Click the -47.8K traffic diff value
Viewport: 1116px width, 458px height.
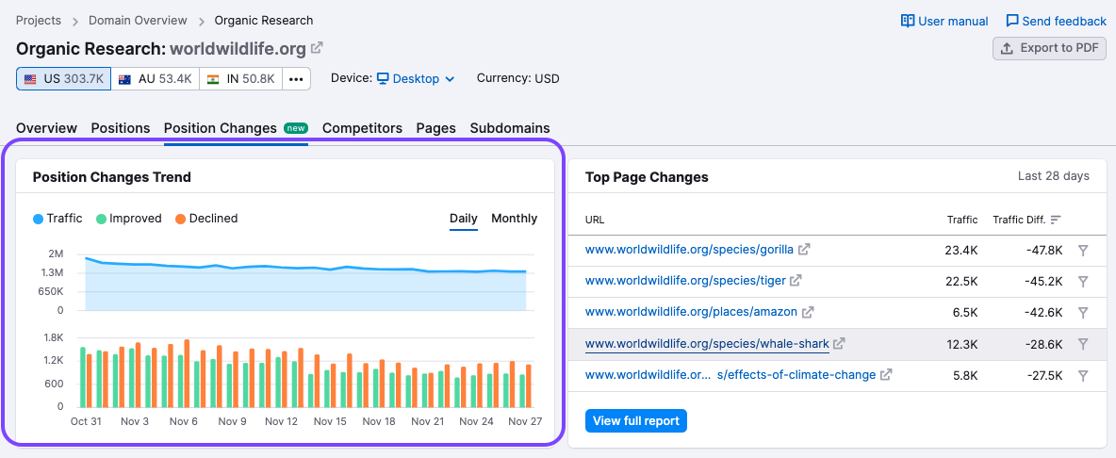pos(1043,250)
